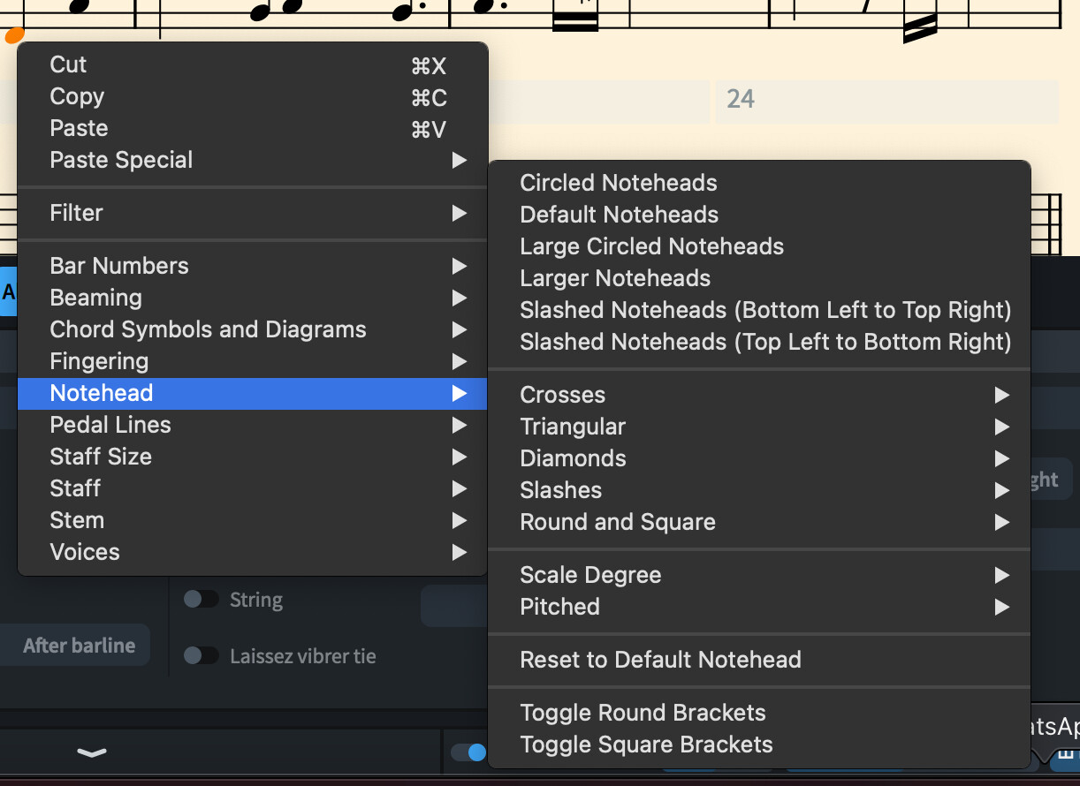The width and height of the screenshot is (1080, 786).
Task: Collapse the bottom panel using the chevron
Action: 92,752
